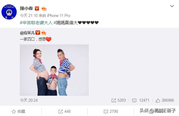179x116 pixels.
Task: Open the original post comments 12471
Action: [141, 100]
